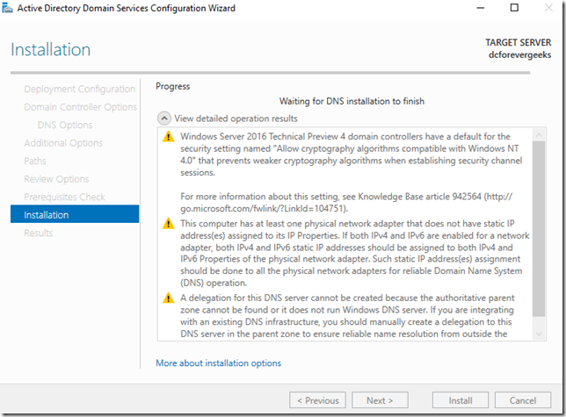The image size is (566, 417).
Task: Switch to the Paths step
Action: click(35, 161)
